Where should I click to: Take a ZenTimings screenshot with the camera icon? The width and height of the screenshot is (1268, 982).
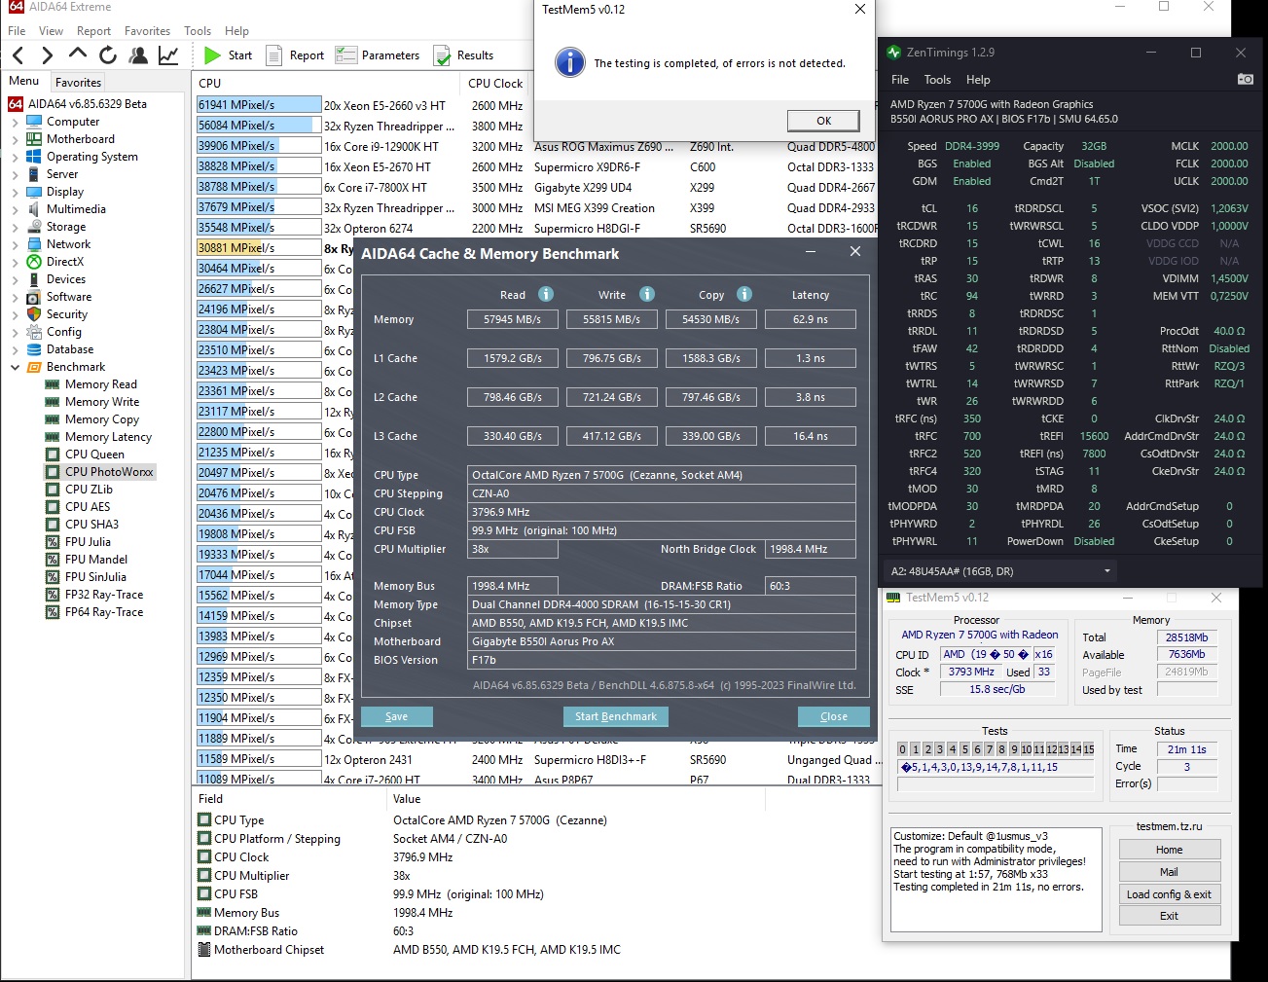1245,79
